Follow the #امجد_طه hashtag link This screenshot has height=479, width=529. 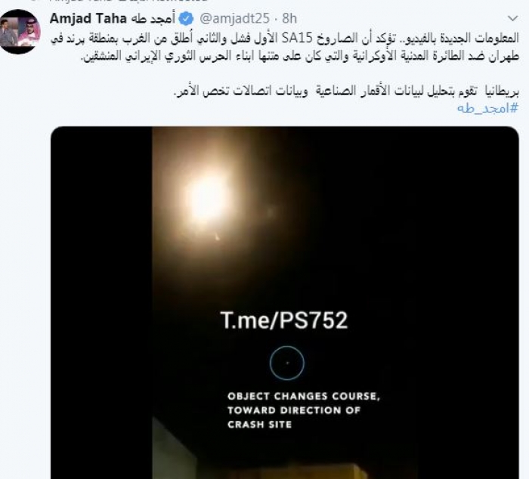(487, 108)
